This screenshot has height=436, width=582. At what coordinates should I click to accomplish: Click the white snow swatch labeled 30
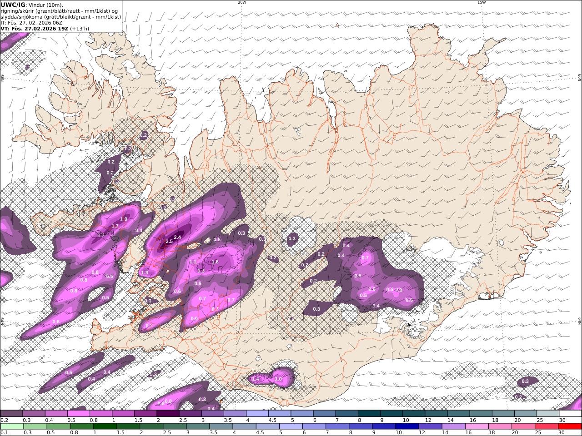(x=570, y=414)
